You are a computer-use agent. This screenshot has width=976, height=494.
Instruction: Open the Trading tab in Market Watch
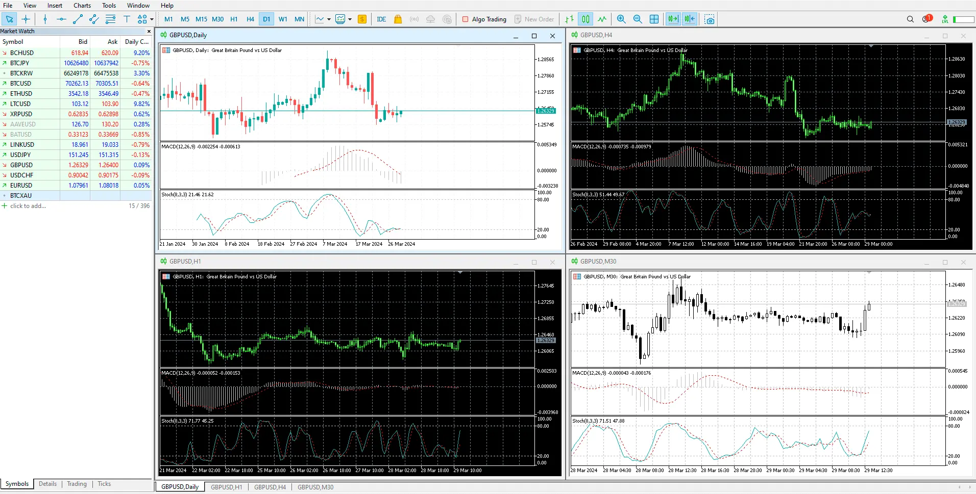[x=76, y=483]
